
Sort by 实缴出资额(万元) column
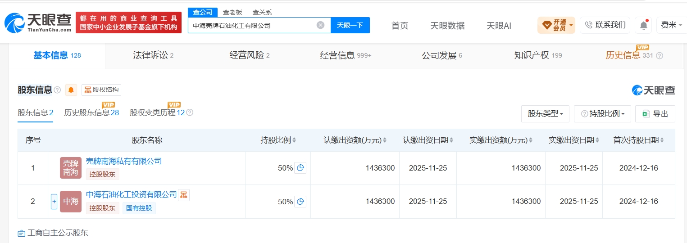(x=531, y=140)
